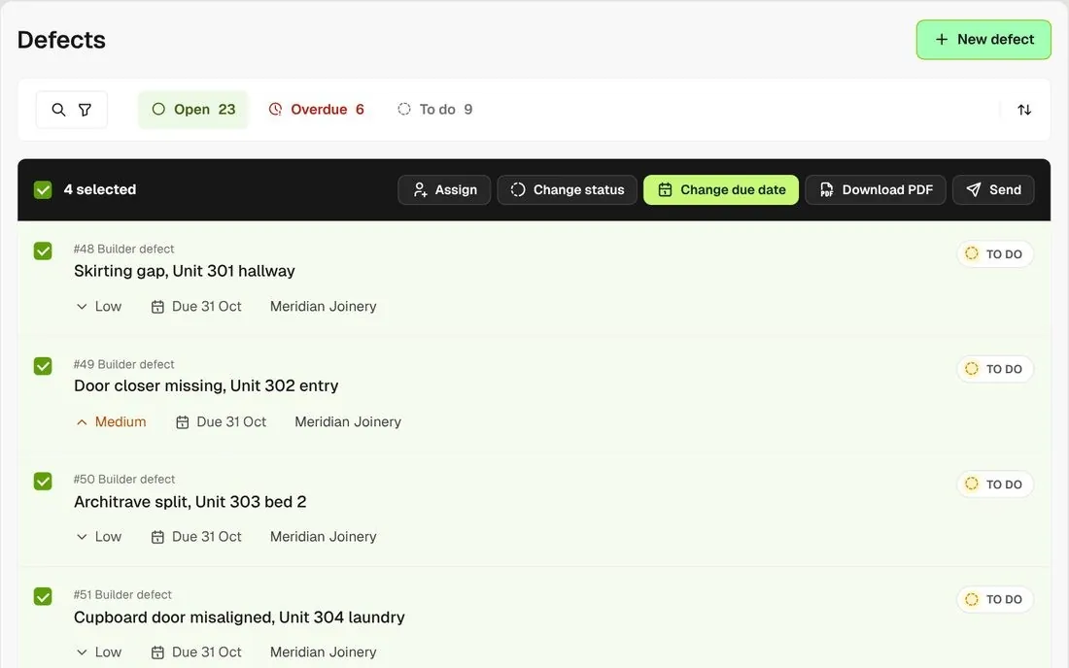Click Change status for selected defects

coord(568,190)
